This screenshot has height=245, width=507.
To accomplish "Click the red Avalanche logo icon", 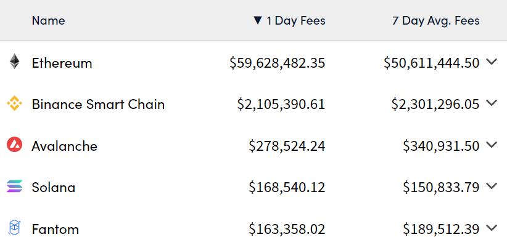I will pos(14,145).
